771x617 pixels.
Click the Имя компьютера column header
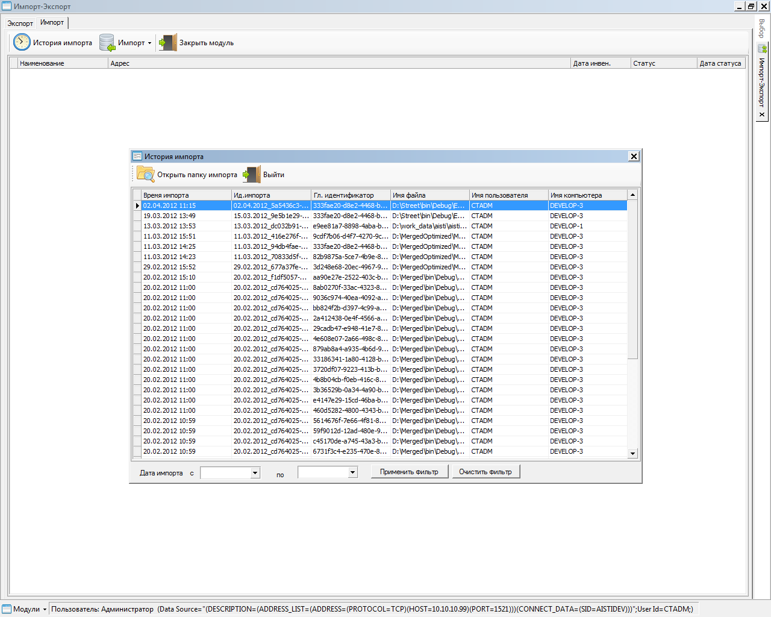pos(587,195)
